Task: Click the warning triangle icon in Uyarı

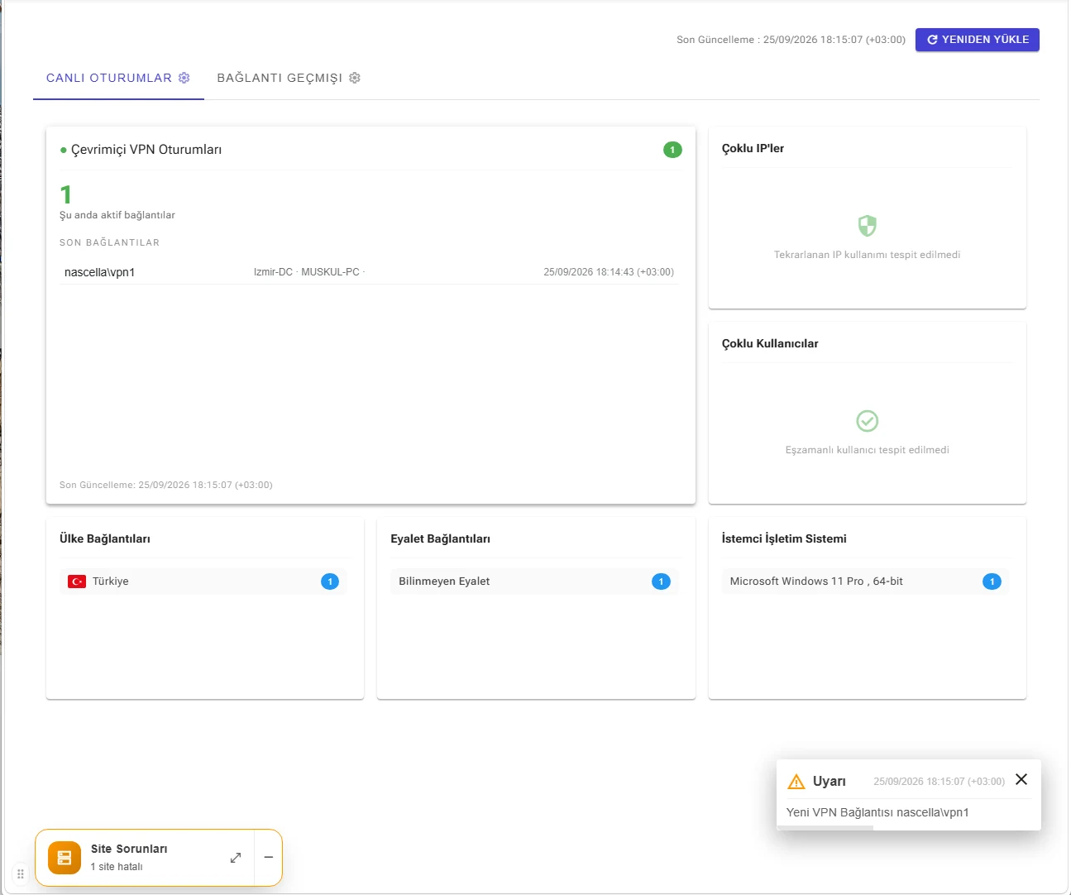Action: coord(796,782)
